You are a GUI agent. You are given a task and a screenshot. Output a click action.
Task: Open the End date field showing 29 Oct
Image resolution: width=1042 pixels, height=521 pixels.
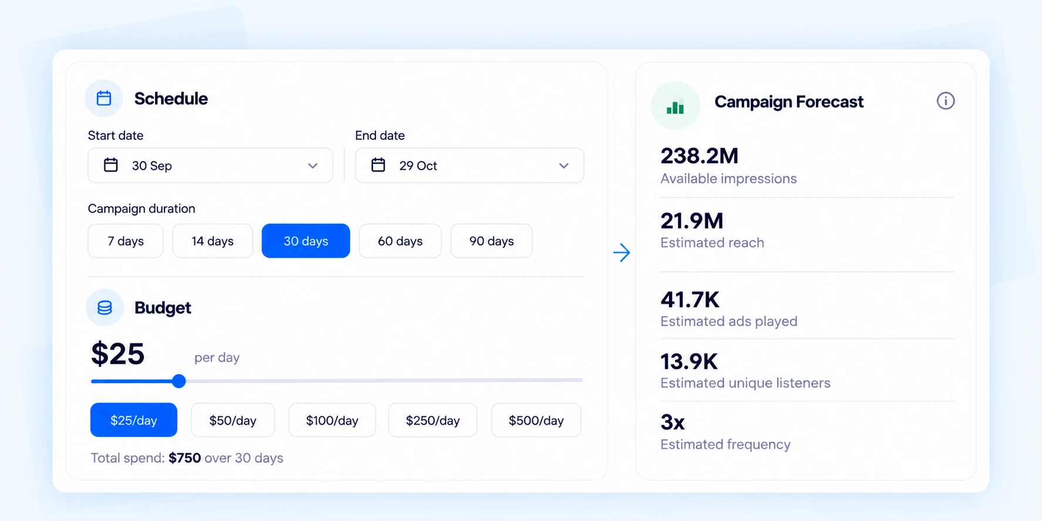coord(469,166)
